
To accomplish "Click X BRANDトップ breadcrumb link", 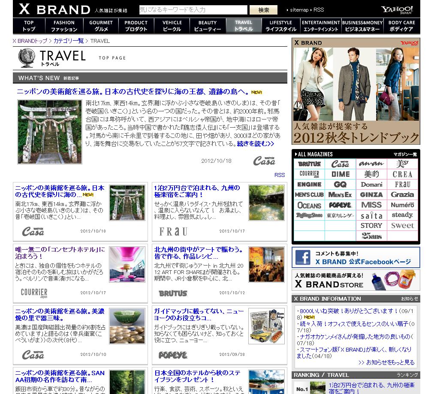I will 30,41.
